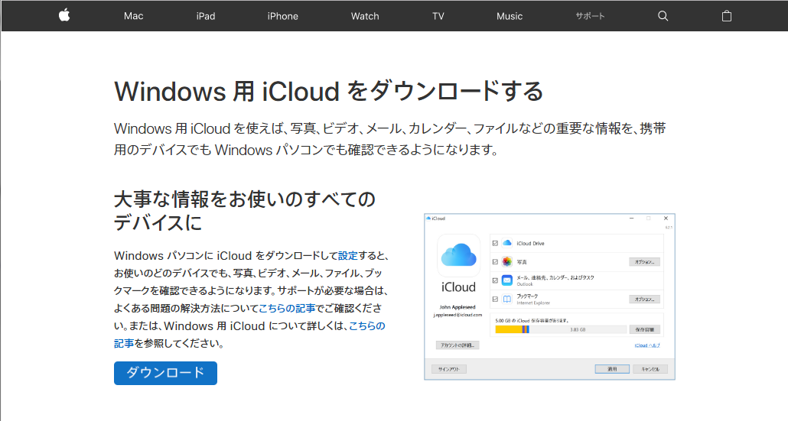Click the オプション button beside 写真

tap(644, 262)
